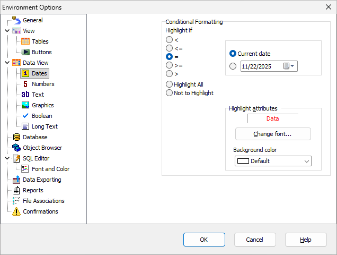The height and width of the screenshot is (255, 337).
Task: Select the Database cylinder icon
Action: click(16, 137)
